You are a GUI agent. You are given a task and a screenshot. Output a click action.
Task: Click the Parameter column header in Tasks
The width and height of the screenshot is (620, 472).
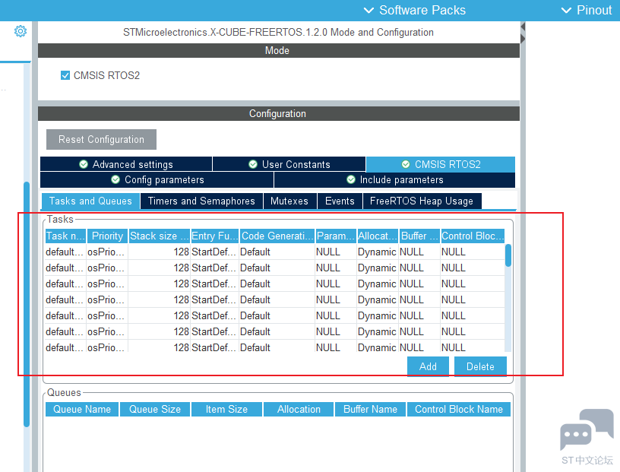pos(336,236)
